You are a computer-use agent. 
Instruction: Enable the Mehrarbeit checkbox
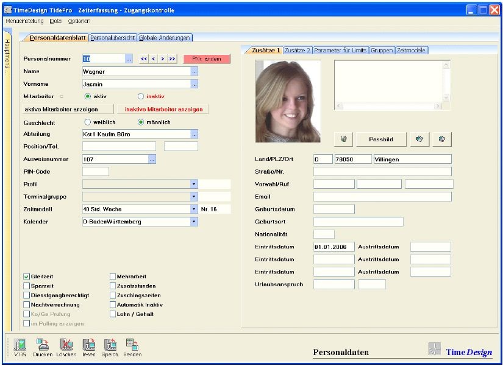(x=113, y=276)
